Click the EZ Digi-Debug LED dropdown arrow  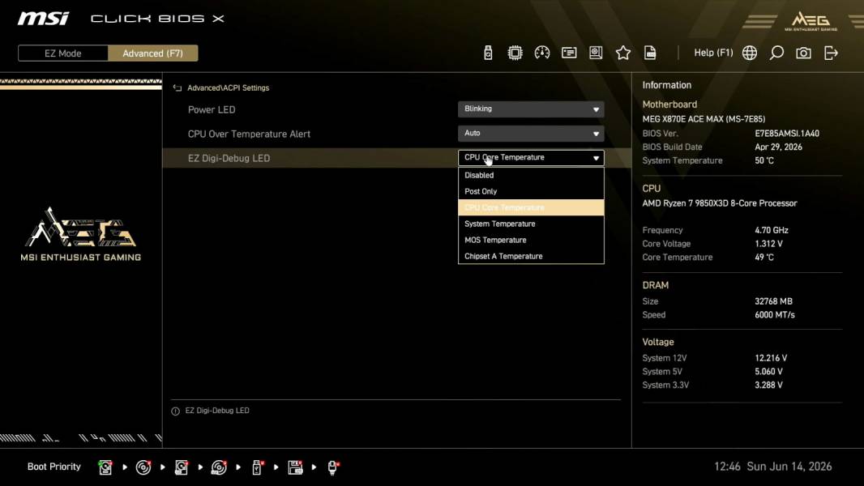pos(596,158)
